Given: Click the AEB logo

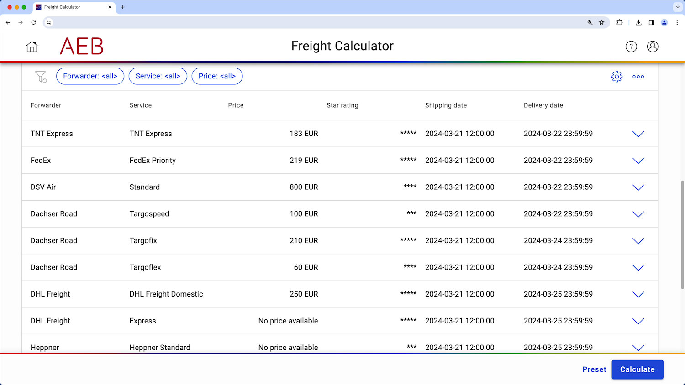Looking at the screenshot, I should pyautogui.click(x=81, y=46).
